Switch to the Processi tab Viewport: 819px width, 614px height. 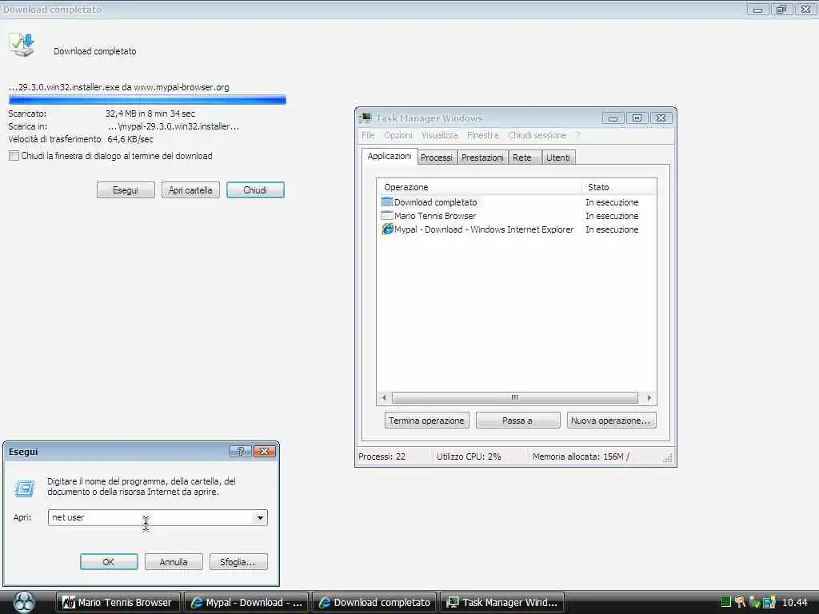(x=437, y=157)
